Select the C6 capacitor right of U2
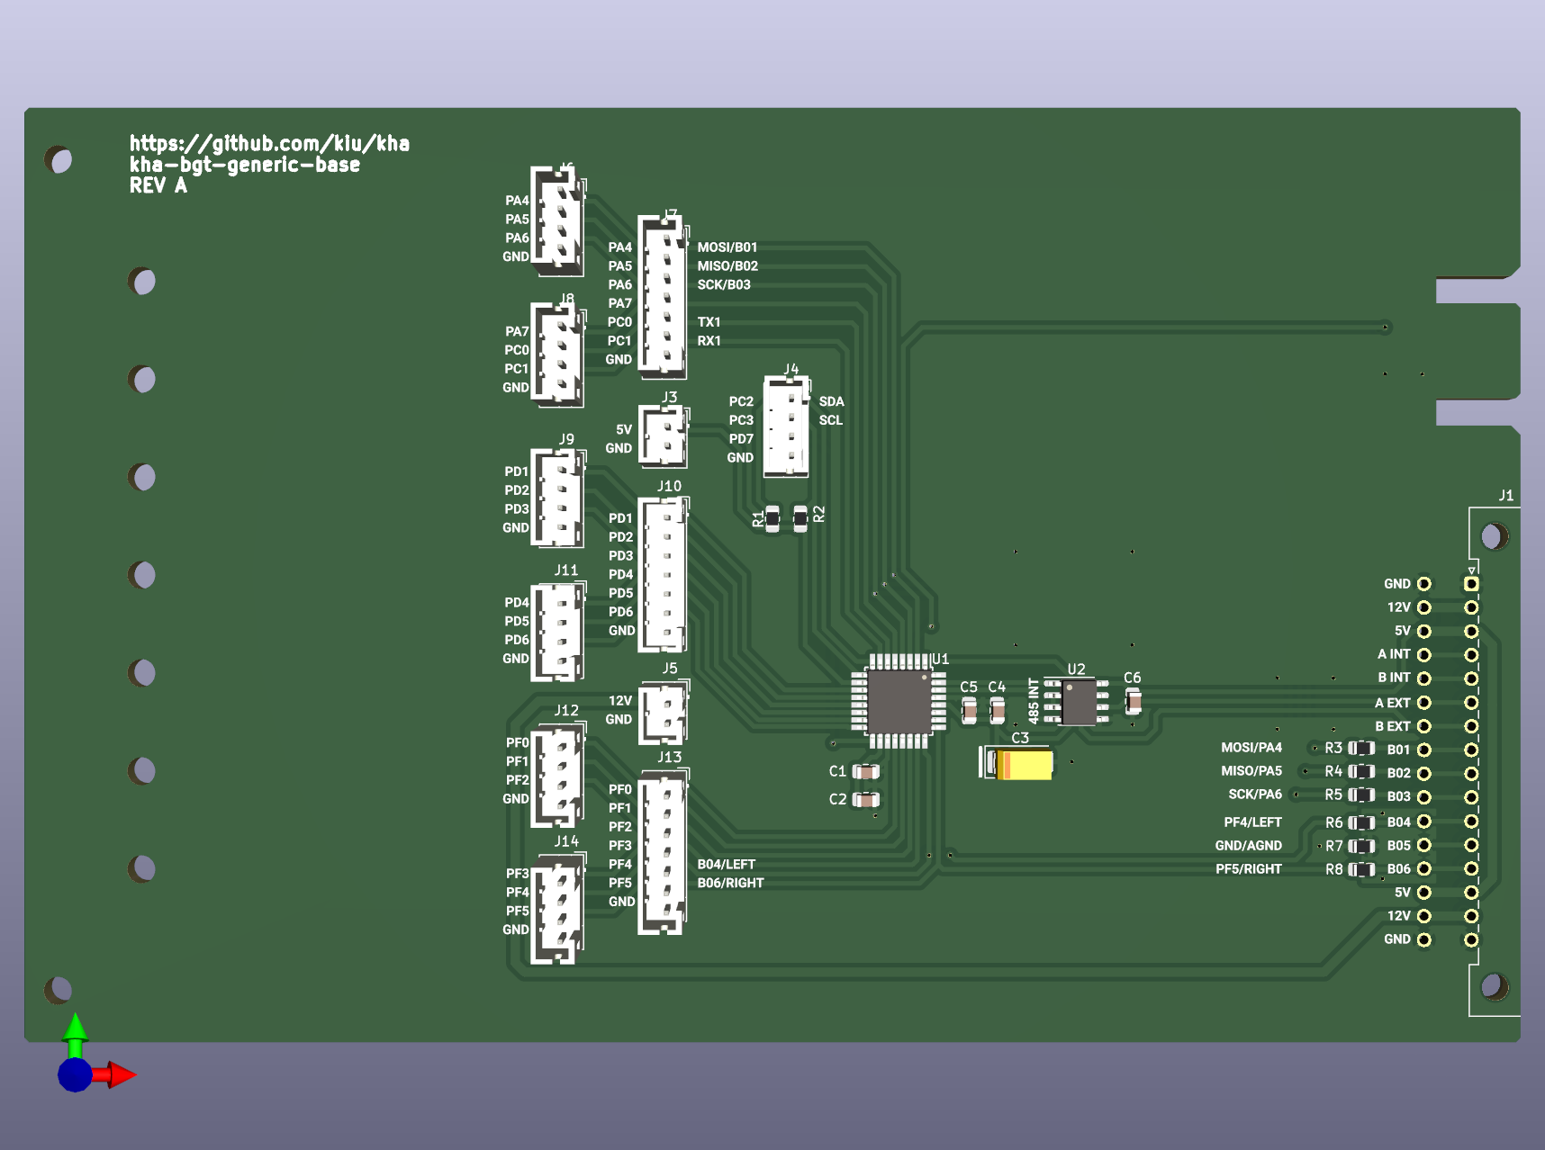This screenshot has width=1545, height=1150. click(x=1134, y=700)
